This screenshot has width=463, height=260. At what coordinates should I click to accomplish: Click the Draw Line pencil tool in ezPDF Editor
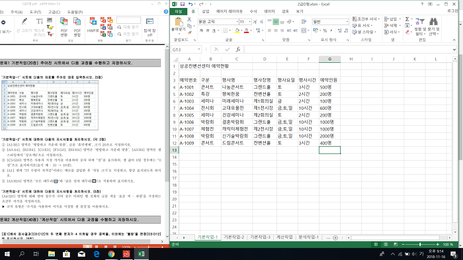[x=24, y=21]
